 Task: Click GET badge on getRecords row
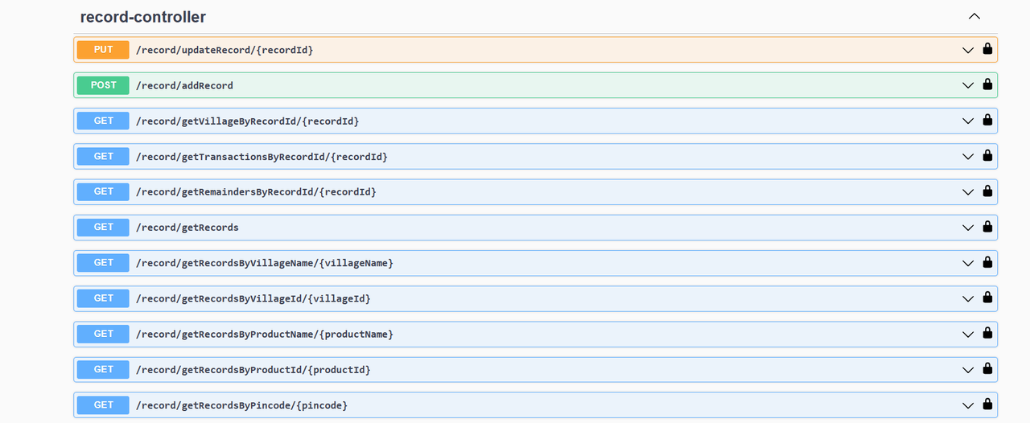point(103,227)
